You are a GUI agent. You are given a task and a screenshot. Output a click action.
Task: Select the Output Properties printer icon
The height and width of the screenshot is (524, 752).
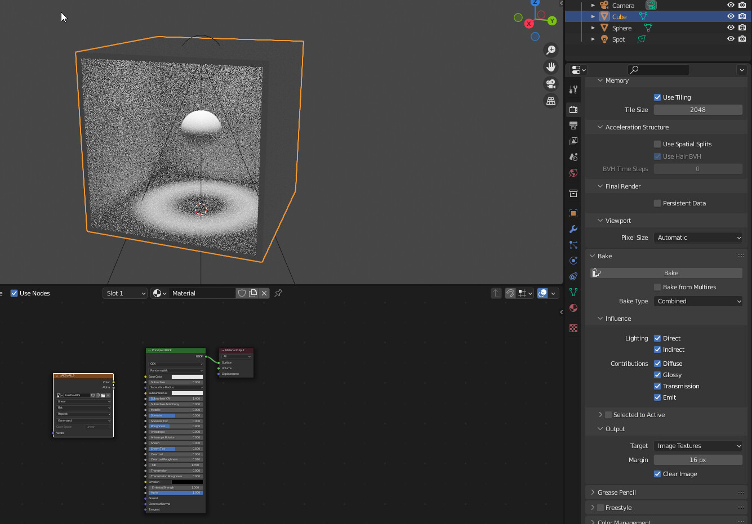(x=573, y=126)
